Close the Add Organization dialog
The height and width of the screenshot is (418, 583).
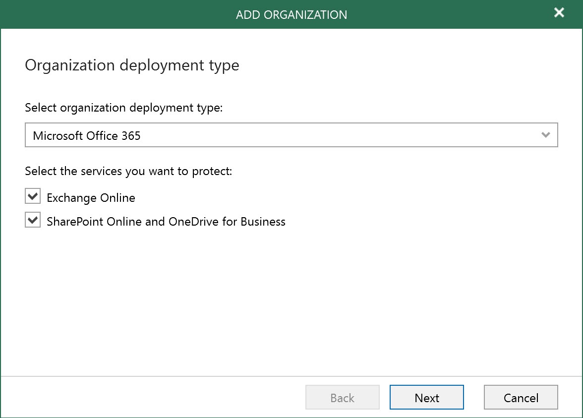[x=559, y=13]
